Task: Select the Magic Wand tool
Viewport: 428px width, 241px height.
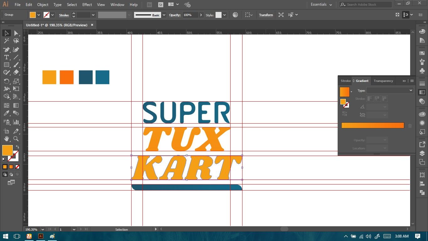Action: [6, 41]
